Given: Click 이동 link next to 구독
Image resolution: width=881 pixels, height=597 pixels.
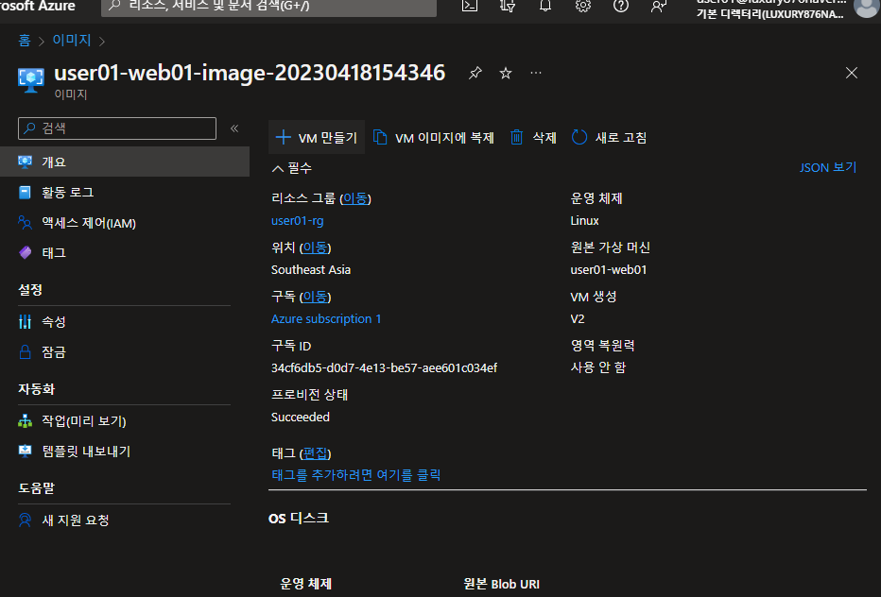Looking at the screenshot, I should coord(315,297).
